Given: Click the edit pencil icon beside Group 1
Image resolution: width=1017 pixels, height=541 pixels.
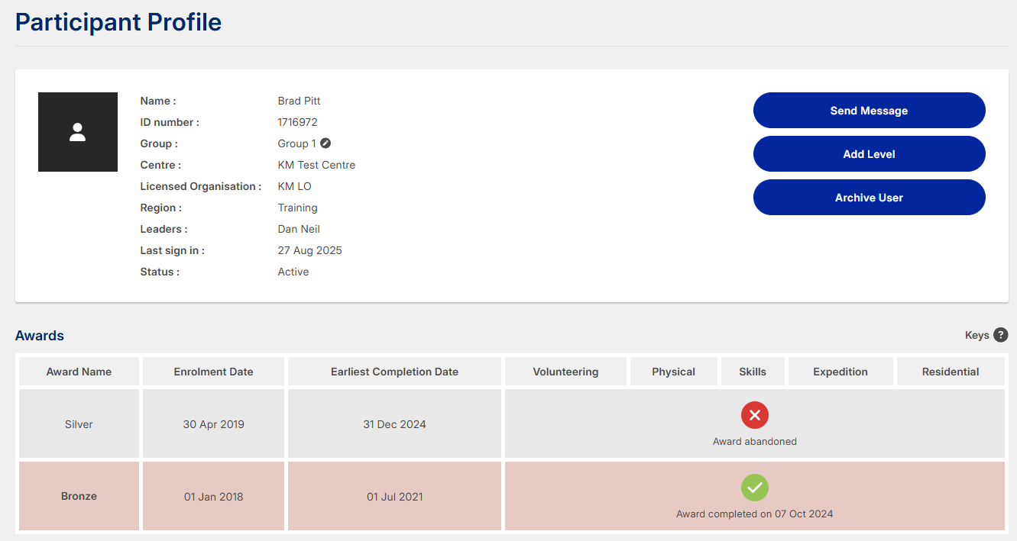Looking at the screenshot, I should tap(326, 143).
